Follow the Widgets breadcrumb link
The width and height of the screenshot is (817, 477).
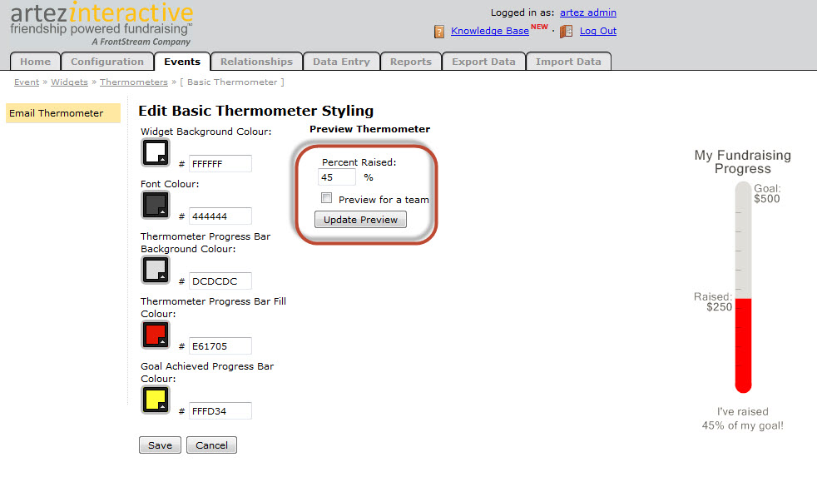coord(69,82)
